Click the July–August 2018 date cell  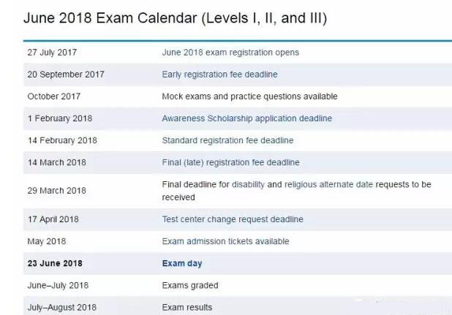coord(61,307)
